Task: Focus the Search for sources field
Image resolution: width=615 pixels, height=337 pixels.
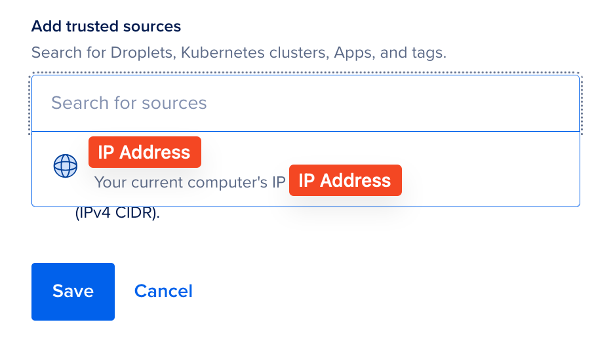Action: tap(305, 103)
